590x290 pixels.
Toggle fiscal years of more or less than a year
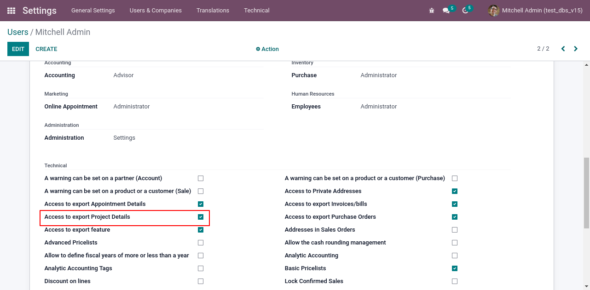[x=201, y=256]
